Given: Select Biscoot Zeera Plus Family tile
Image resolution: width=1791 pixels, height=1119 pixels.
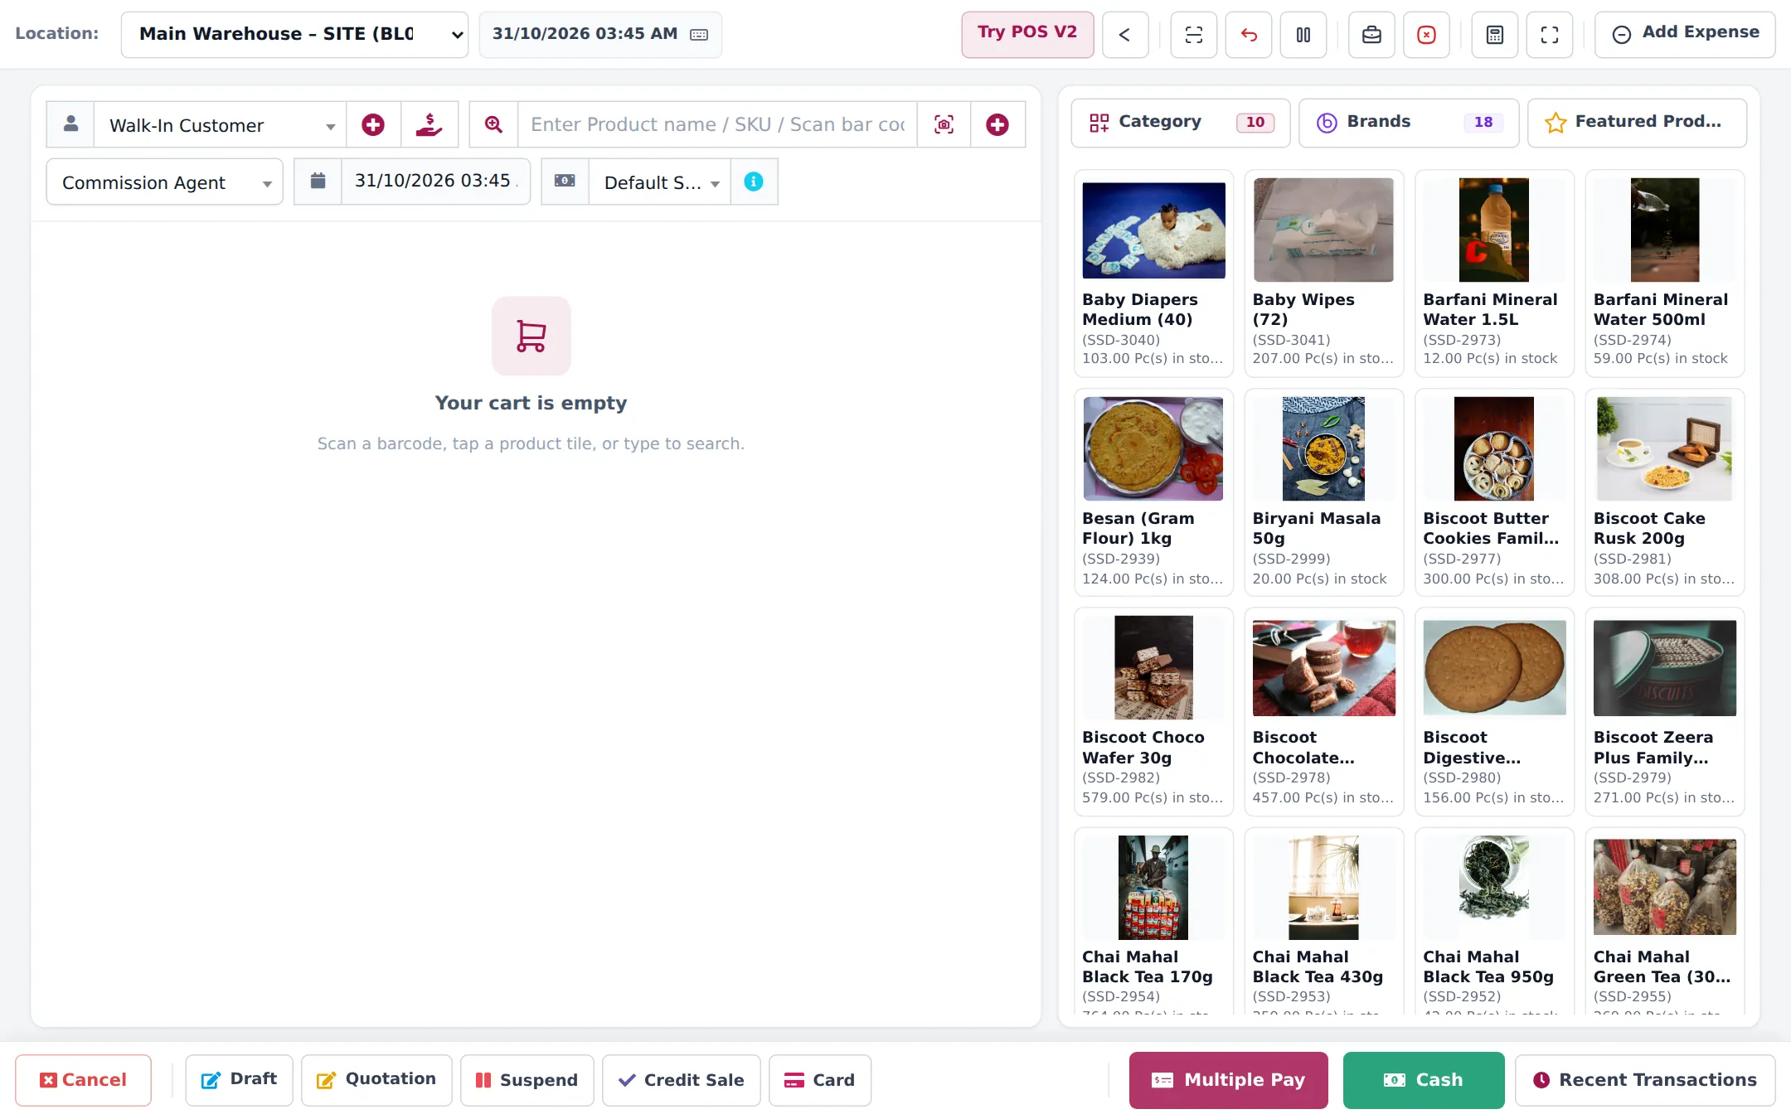Looking at the screenshot, I should (1664, 712).
